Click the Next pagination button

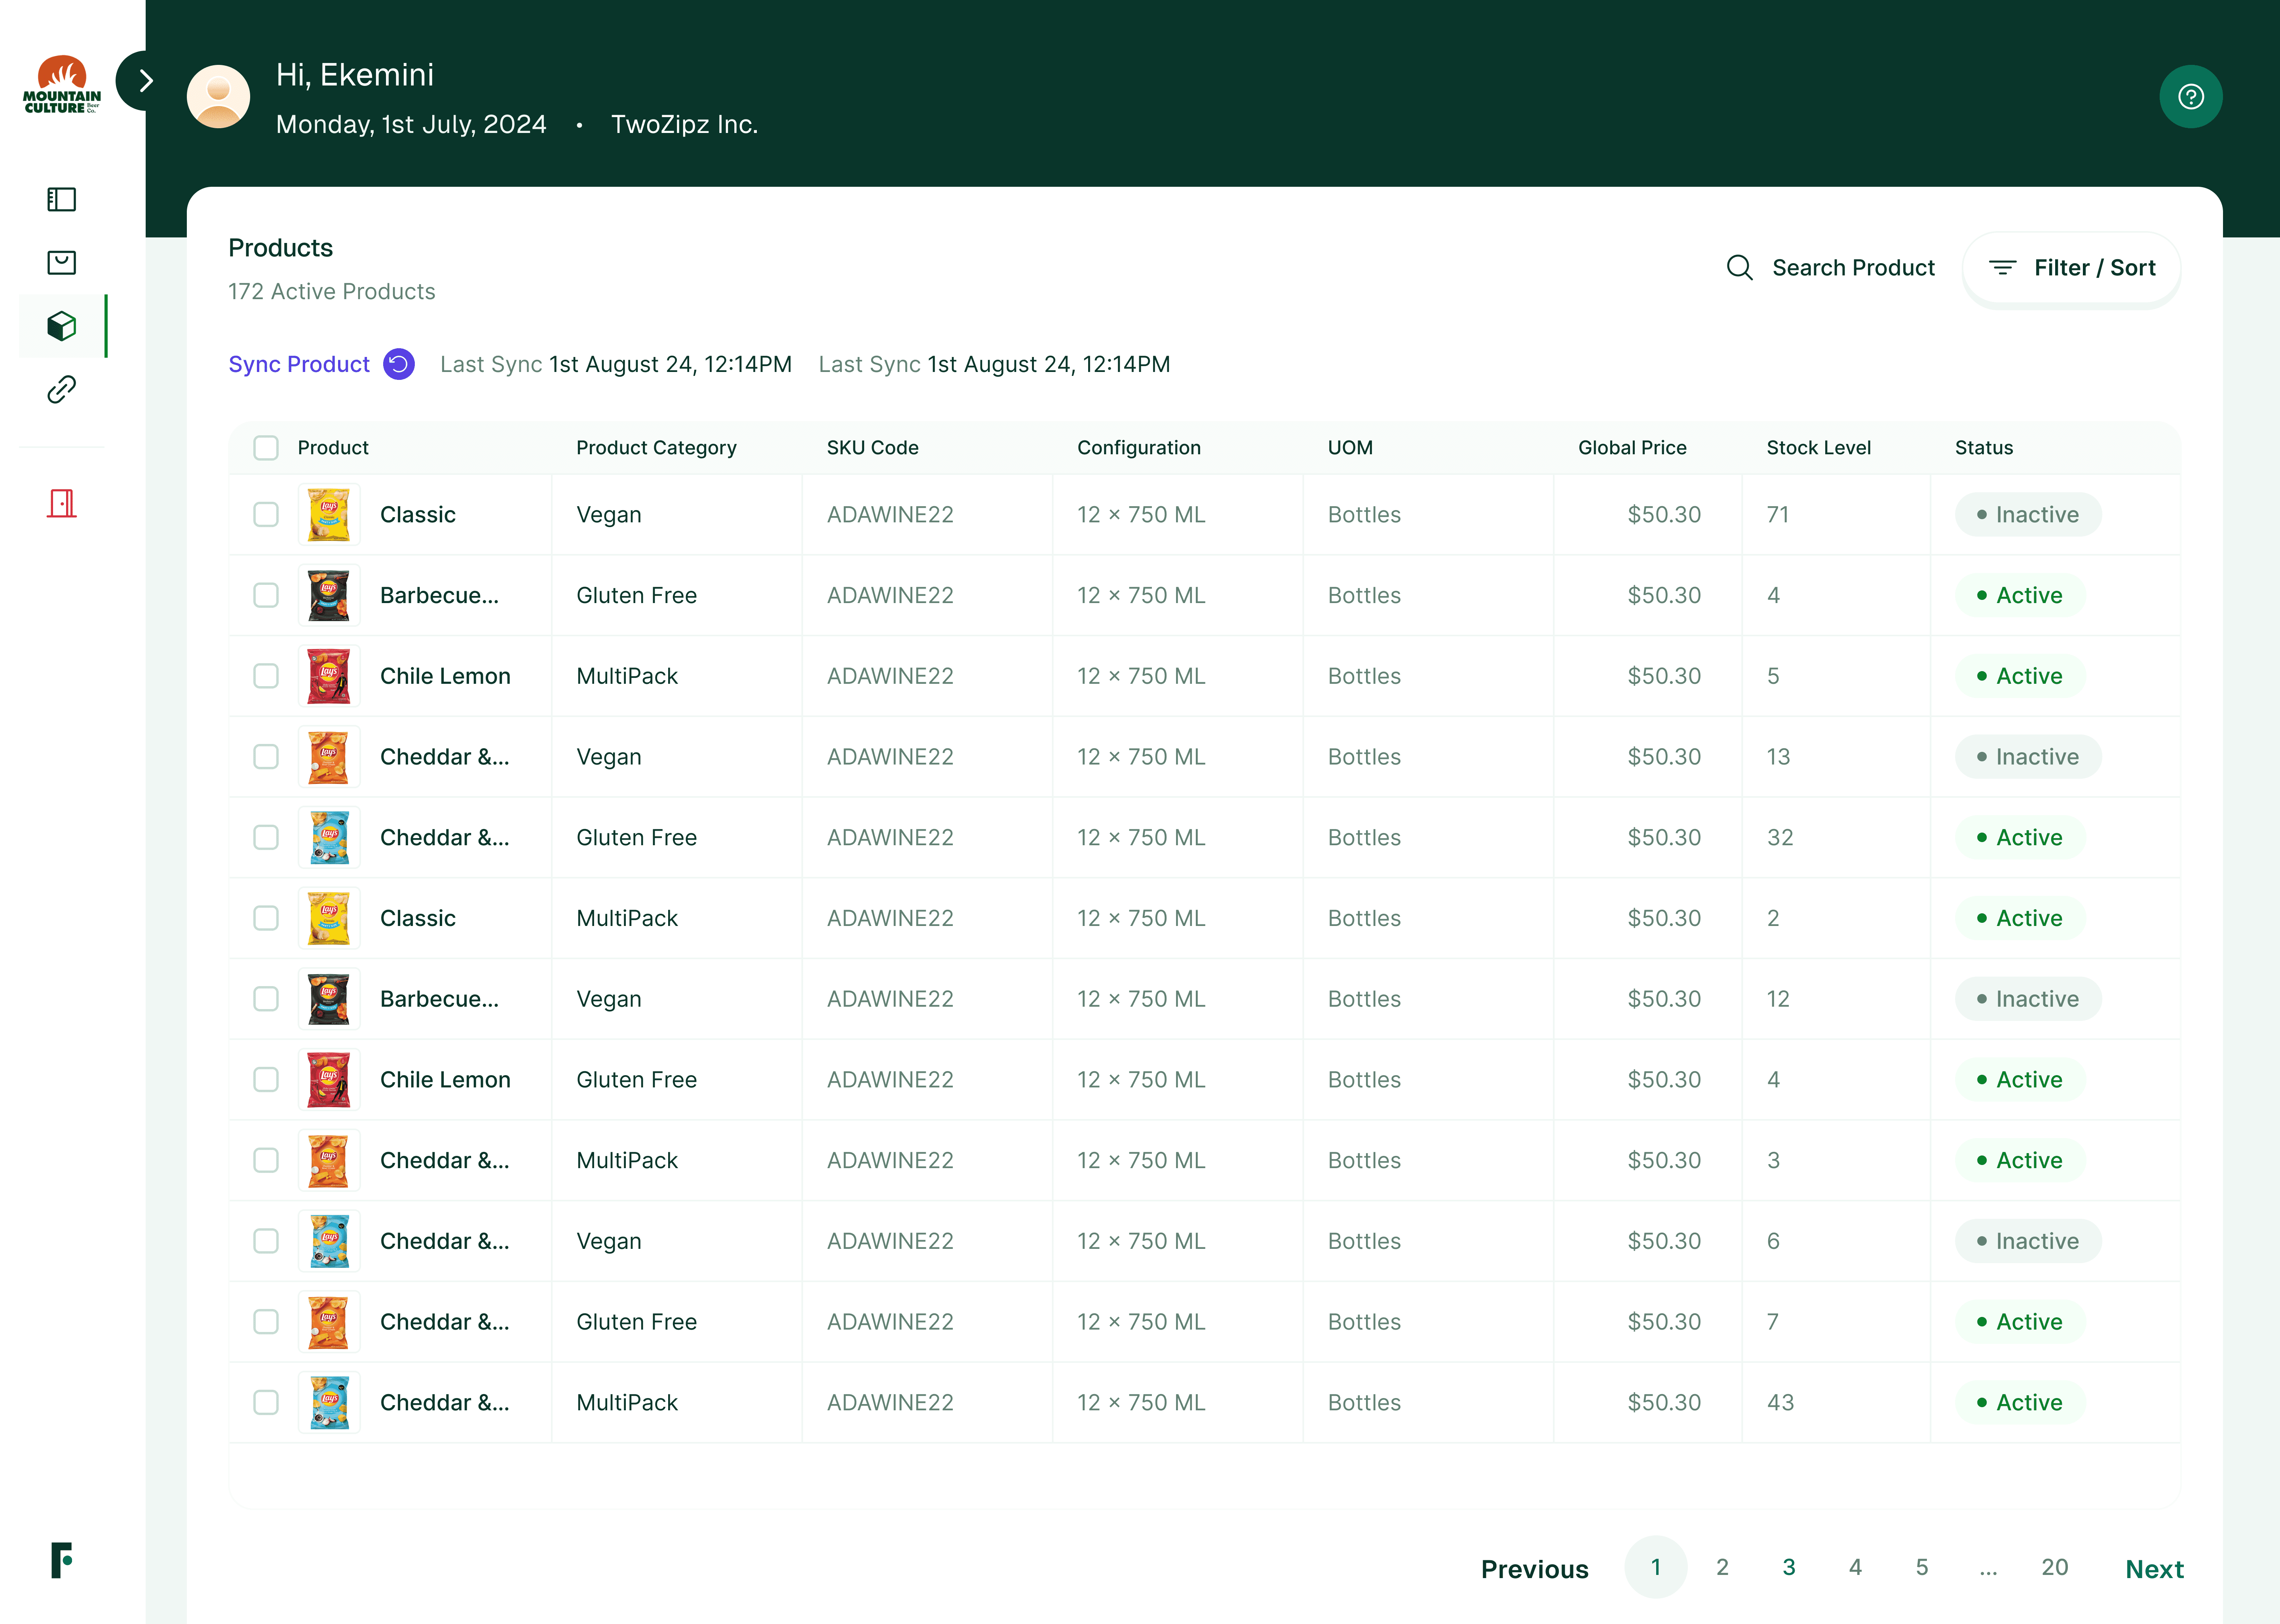pyautogui.click(x=2154, y=1569)
